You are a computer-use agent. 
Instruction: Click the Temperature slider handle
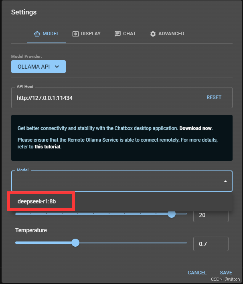coord(75,243)
